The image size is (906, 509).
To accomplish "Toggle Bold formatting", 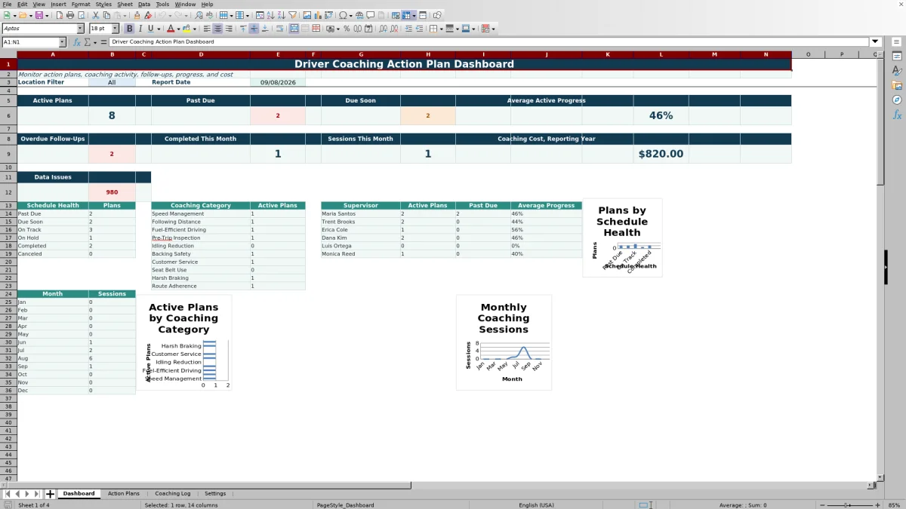I will point(129,29).
